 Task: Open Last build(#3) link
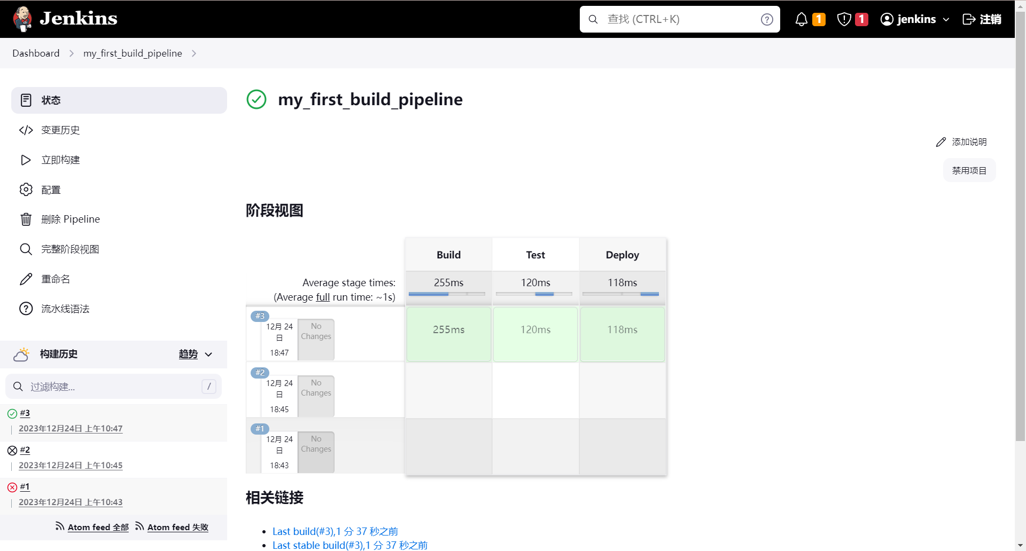click(x=335, y=531)
